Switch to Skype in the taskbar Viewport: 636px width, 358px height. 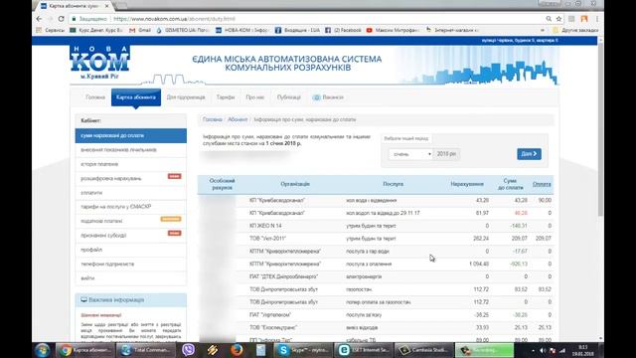303,350
